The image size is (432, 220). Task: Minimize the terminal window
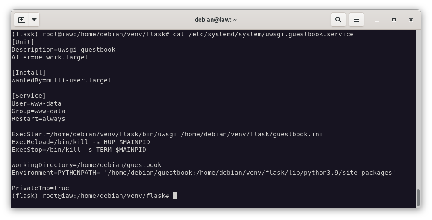[377, 20]
